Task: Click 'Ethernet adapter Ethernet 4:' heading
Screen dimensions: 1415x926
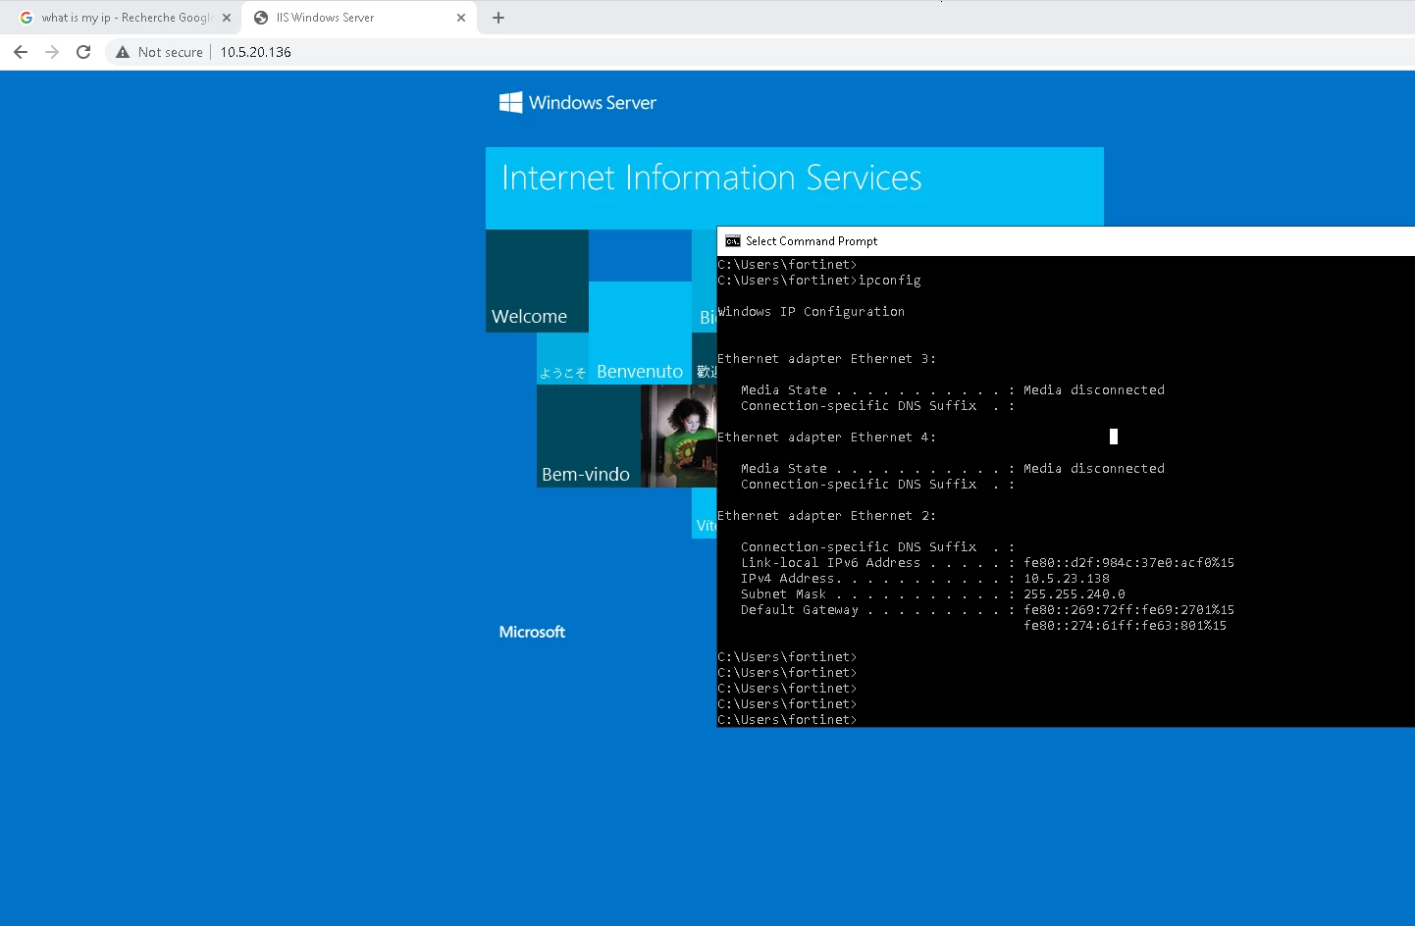Action: [827, 437]
